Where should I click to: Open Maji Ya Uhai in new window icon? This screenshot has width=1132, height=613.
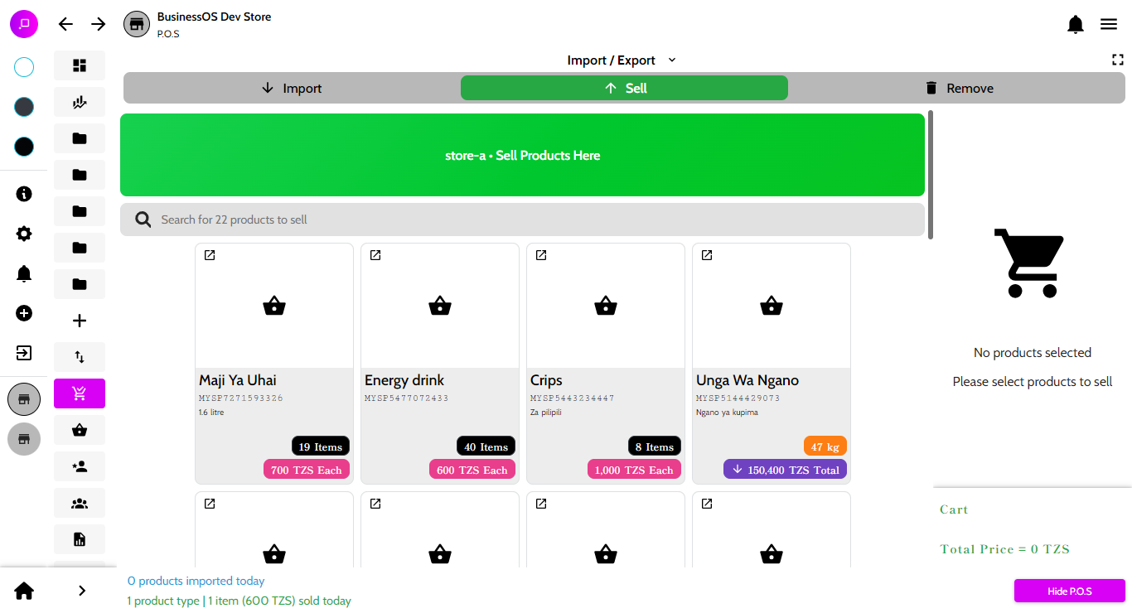[210, 255]
